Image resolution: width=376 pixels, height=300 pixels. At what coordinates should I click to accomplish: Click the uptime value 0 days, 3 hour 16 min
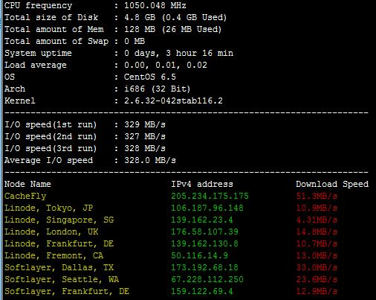pyautogui.click(x=178, y=53)
